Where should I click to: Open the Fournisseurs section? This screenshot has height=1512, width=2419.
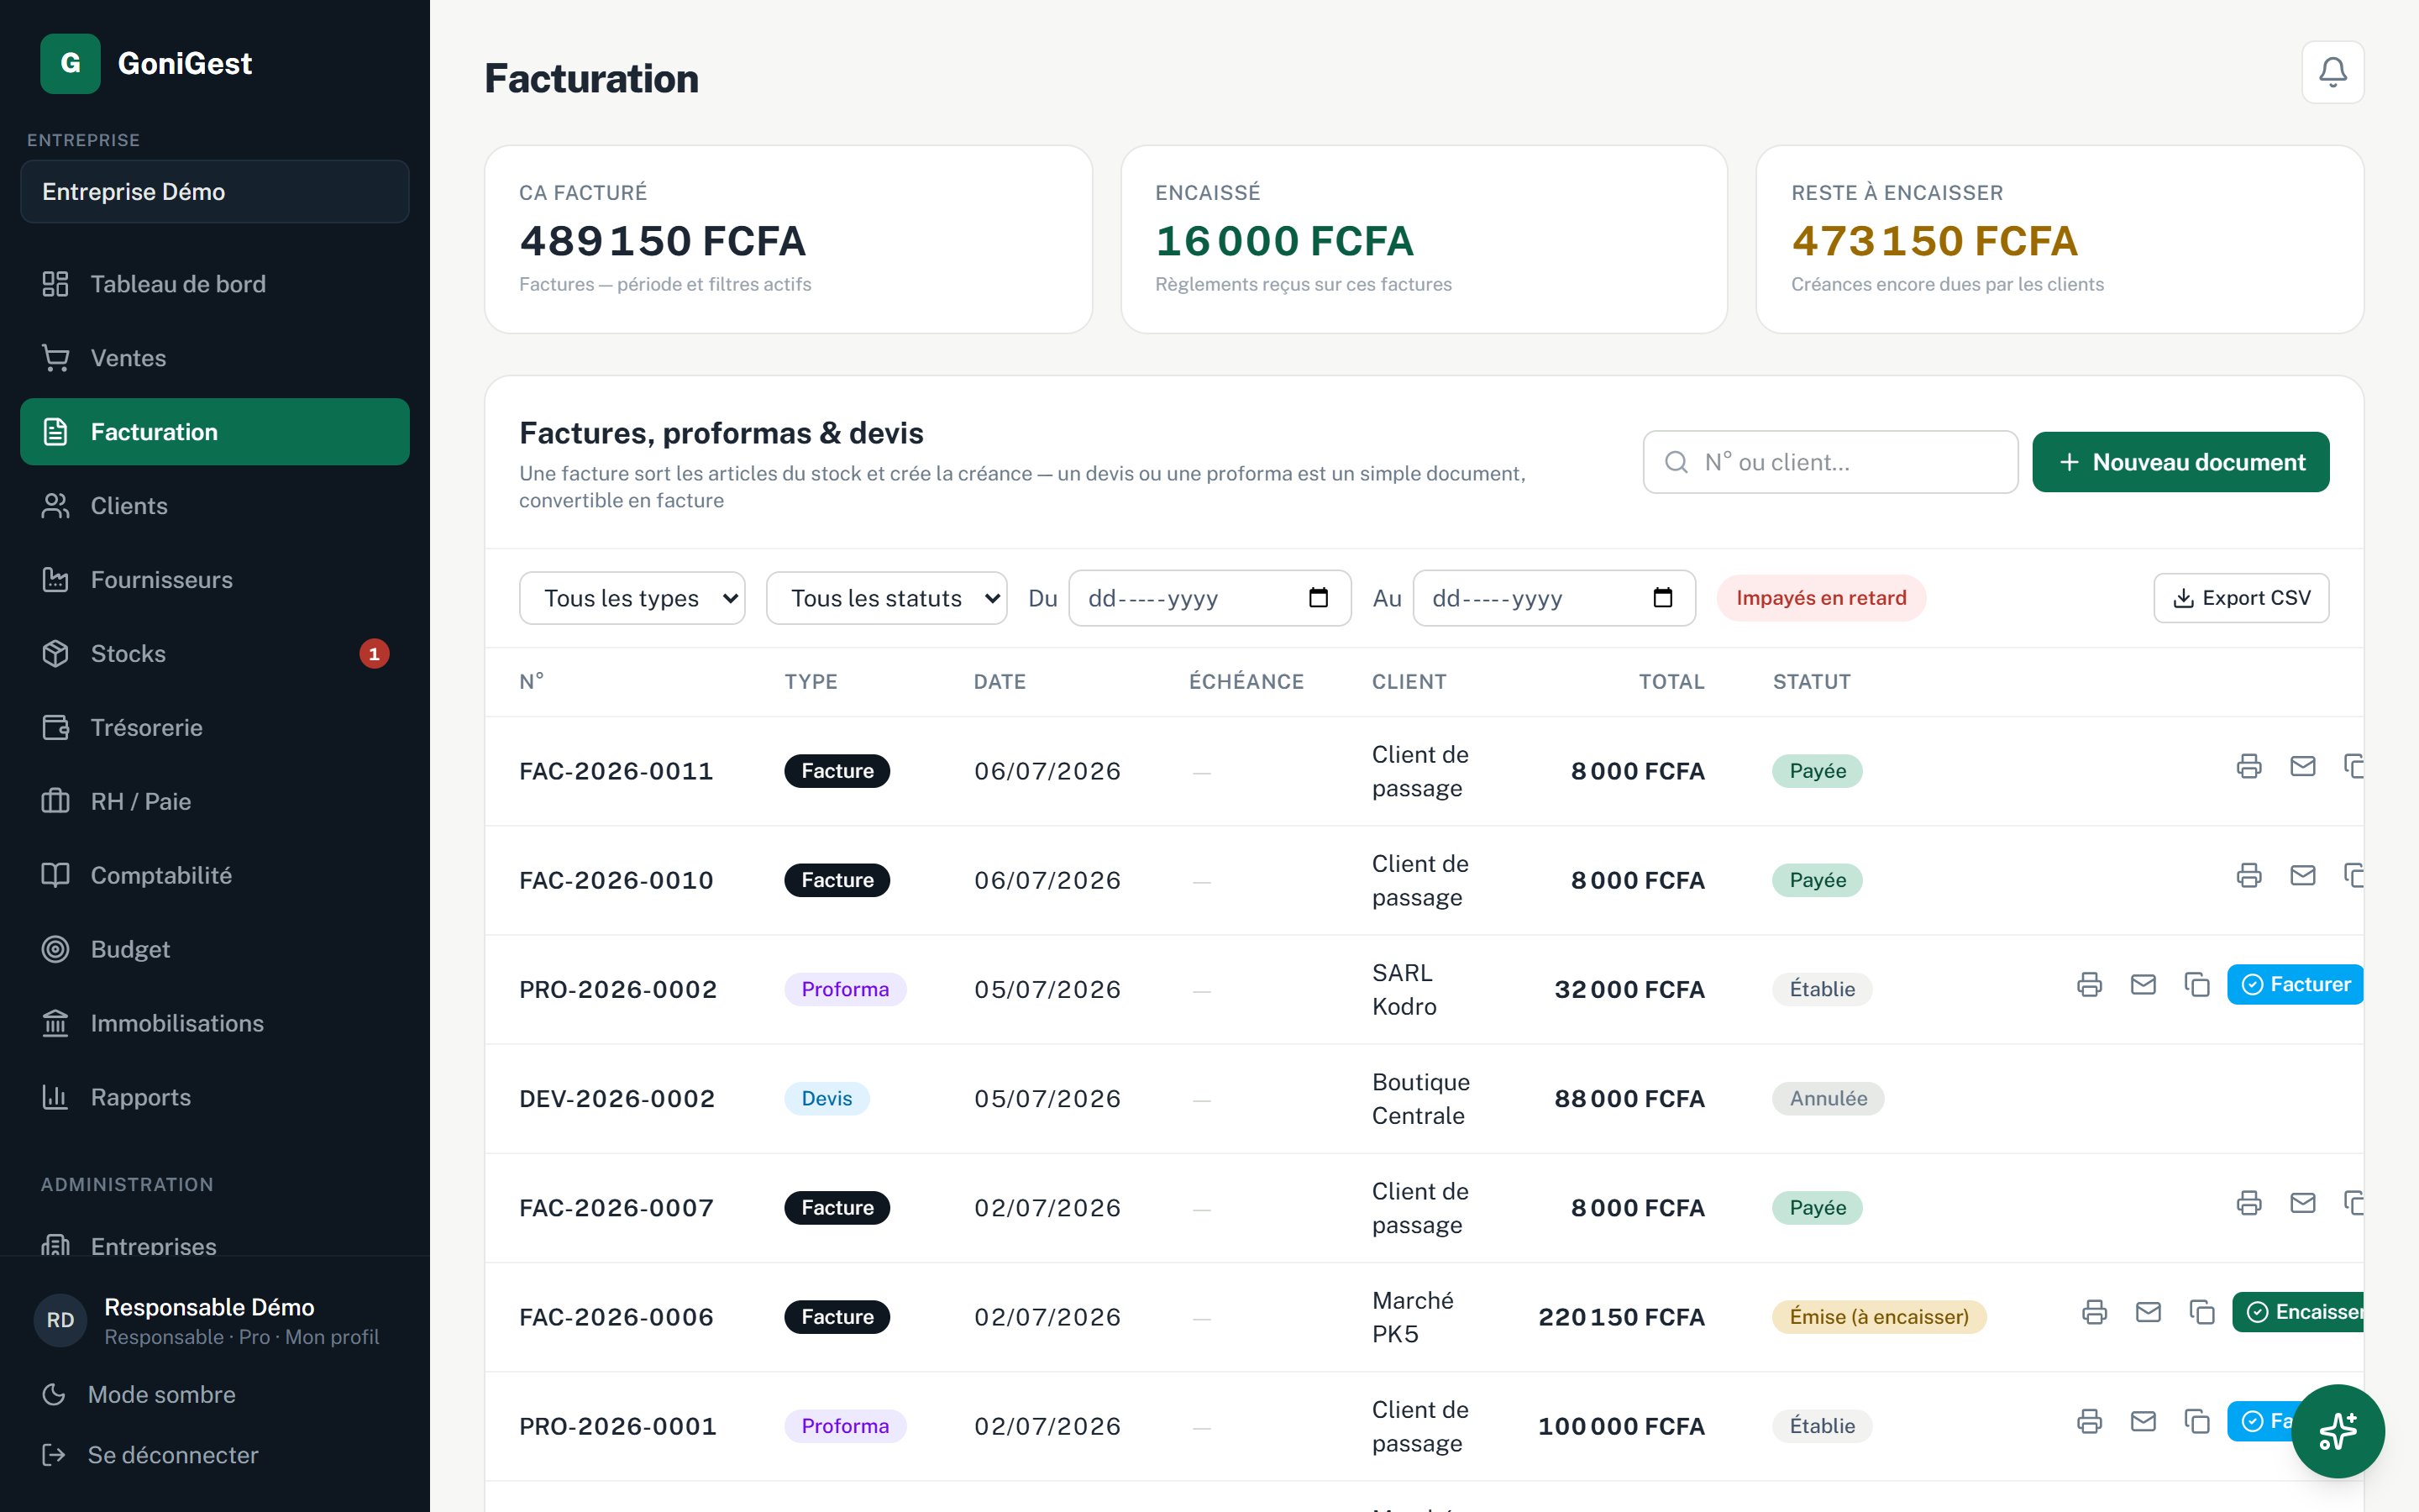pos(215,580)
